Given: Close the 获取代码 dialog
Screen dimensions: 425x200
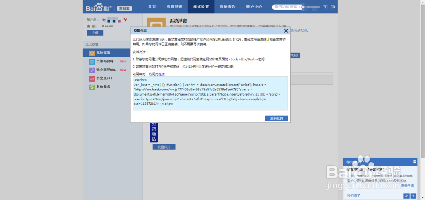Looking at the screenshot, I should point(286,31).
